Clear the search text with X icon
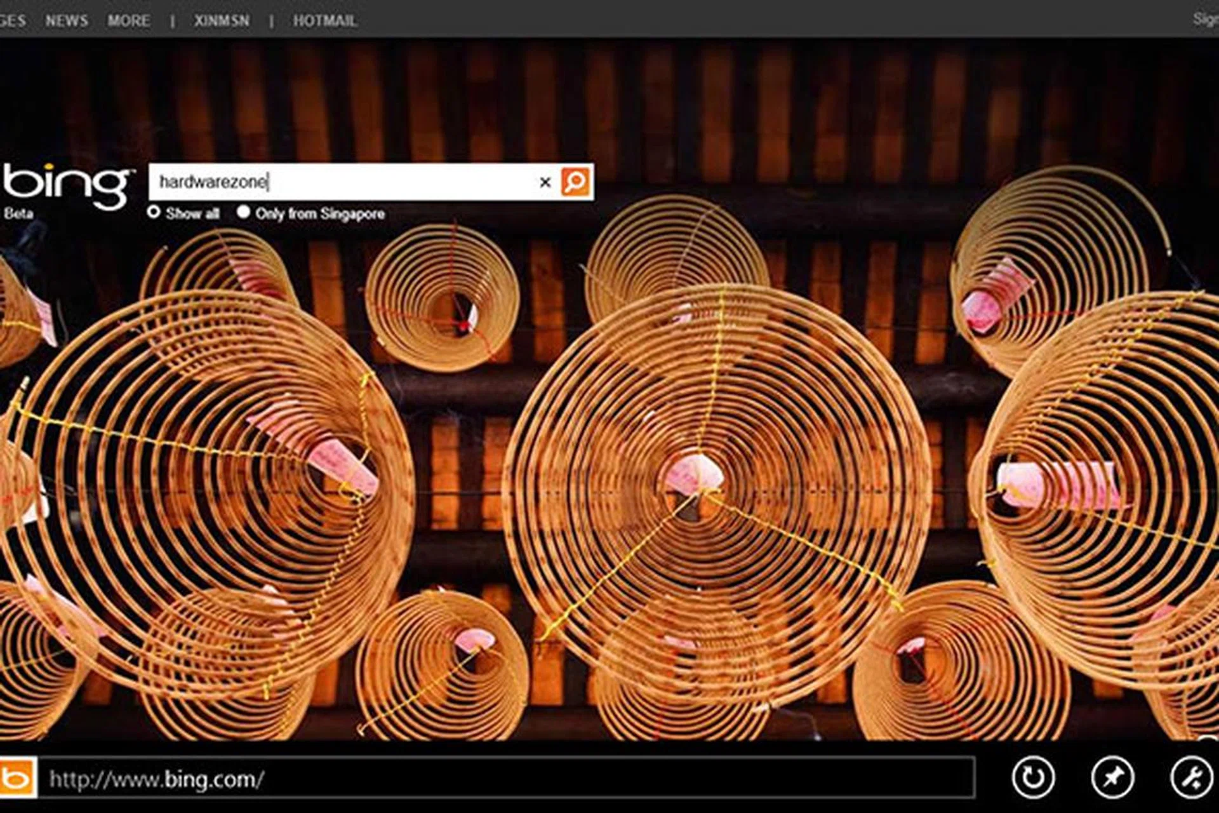 tap(545, 183)
